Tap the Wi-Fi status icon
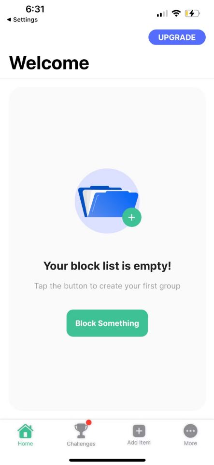Viewport: 214px width, 465px height. click(176, 14)
